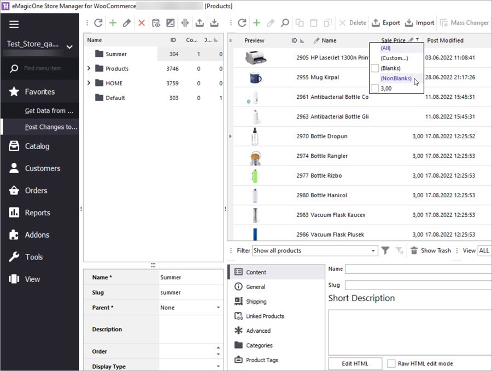492x371 pixels.
Task: Click the Export button in the products toolbar
Action: (x=386, y=23)
